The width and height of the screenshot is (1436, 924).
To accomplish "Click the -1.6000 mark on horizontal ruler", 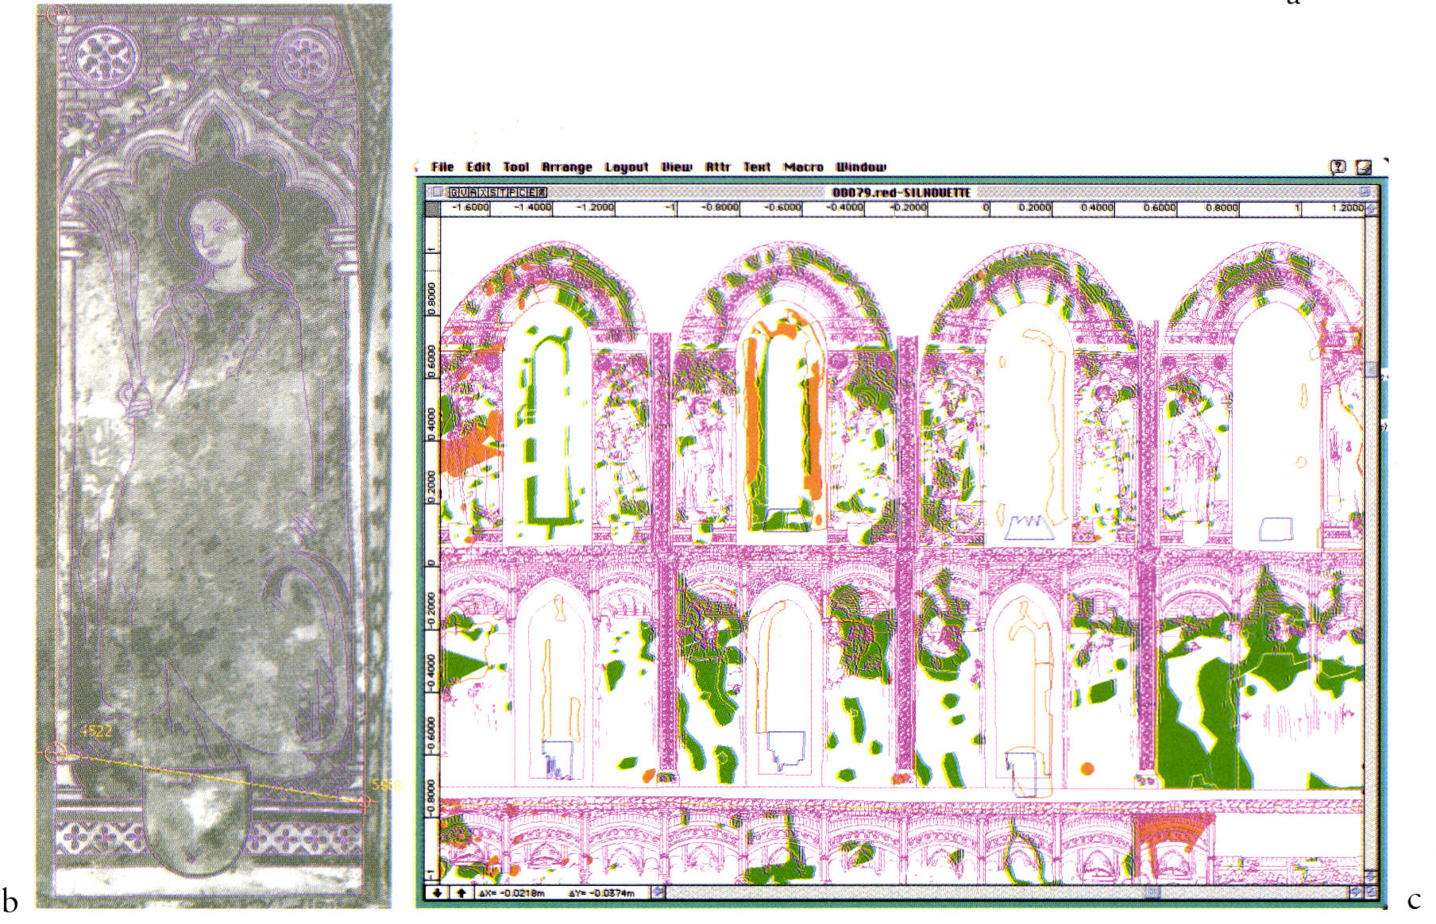I will (470, 207).
